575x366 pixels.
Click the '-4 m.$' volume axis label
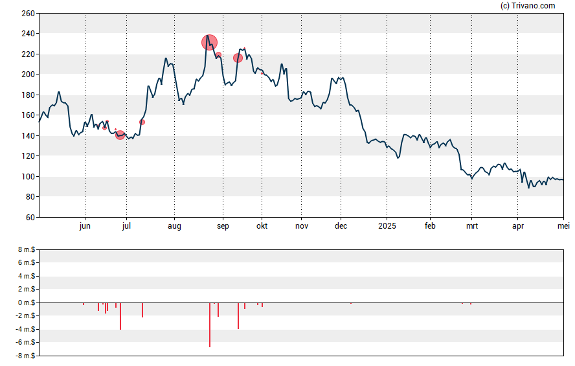pyautogui.click(x=26, y=329)
